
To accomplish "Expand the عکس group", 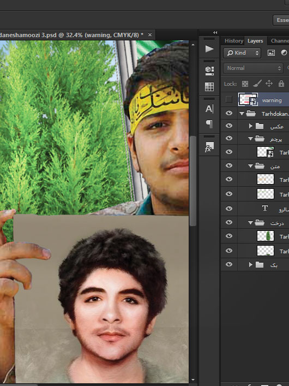I will click(250, 126).
